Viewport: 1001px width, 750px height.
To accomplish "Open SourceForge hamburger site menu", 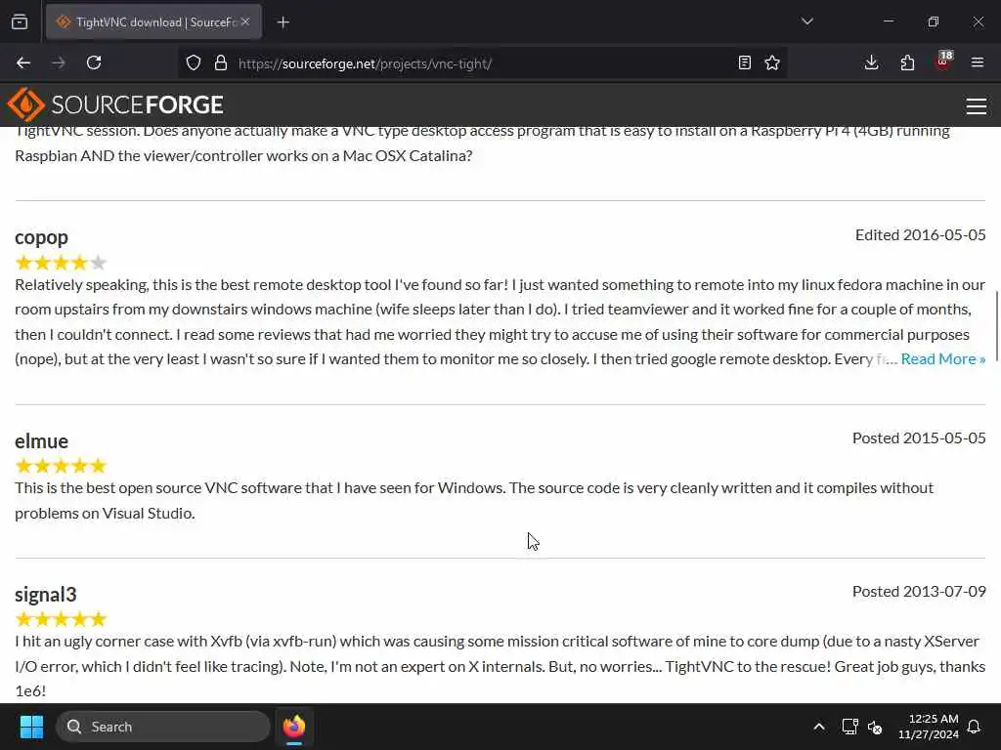I will (x=977, y=105).
